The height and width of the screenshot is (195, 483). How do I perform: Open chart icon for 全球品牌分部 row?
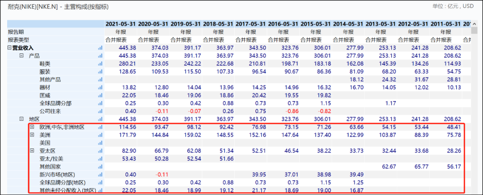click(x=100, y=103)
